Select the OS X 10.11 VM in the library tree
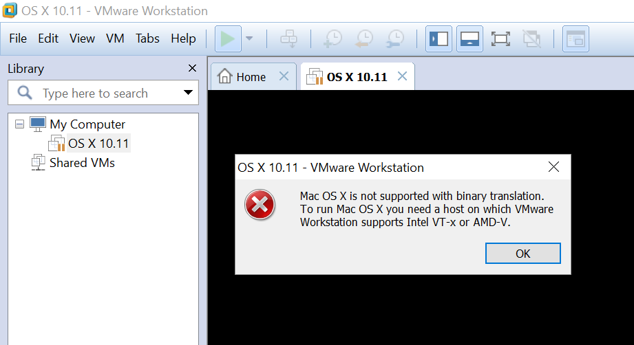This screenshot has height=345, width=634. point(98,143)
